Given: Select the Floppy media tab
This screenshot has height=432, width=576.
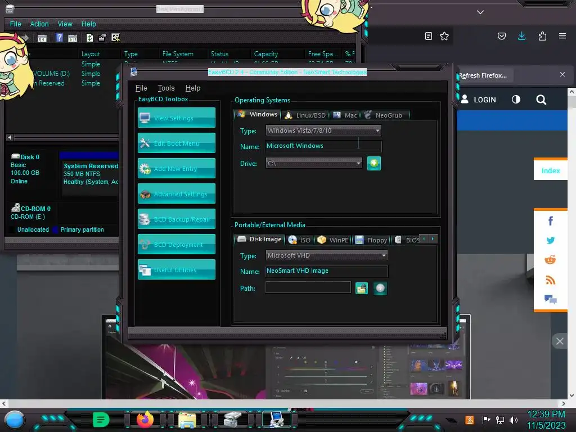Looking at the screenshot, I should [371, 240].
